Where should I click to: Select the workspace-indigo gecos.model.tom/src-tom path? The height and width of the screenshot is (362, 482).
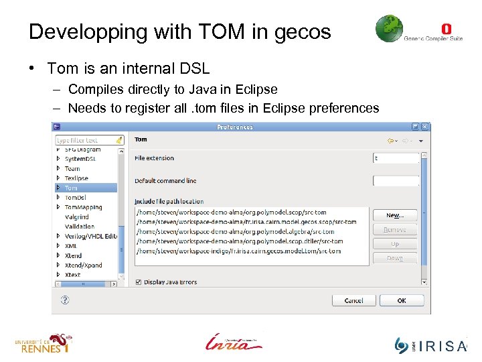click(x=239, y=251)
